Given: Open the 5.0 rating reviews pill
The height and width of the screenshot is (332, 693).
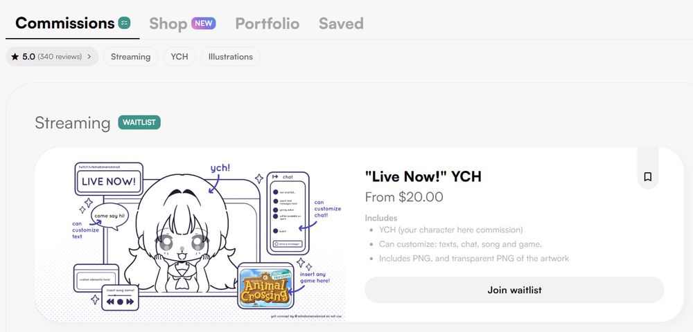Looking at the screenshot, I should (52, 57).
